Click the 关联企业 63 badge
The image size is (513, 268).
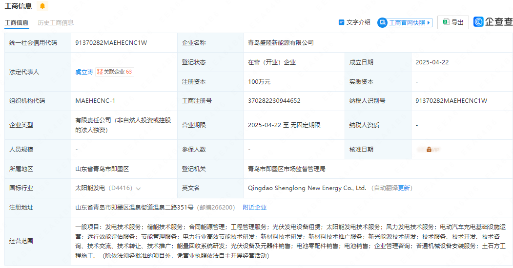click(115, 72)
